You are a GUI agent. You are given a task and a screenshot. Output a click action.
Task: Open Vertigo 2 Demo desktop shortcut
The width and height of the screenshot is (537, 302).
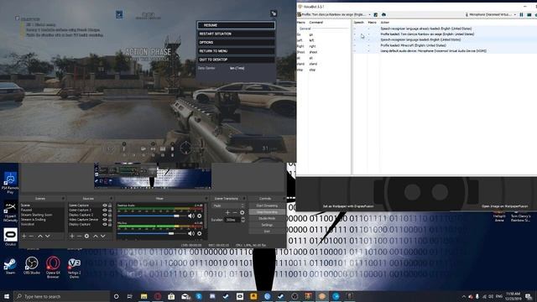[75, 268]
